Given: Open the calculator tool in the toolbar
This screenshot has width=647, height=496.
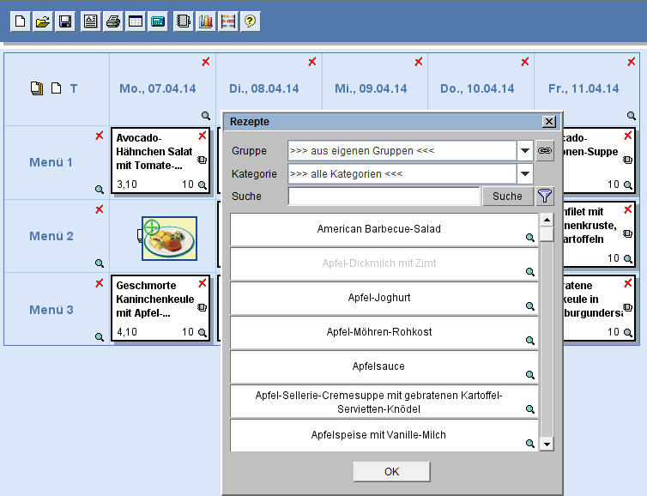Looking at the screenshot, I should pyautogui.click(x=157, y=22).
